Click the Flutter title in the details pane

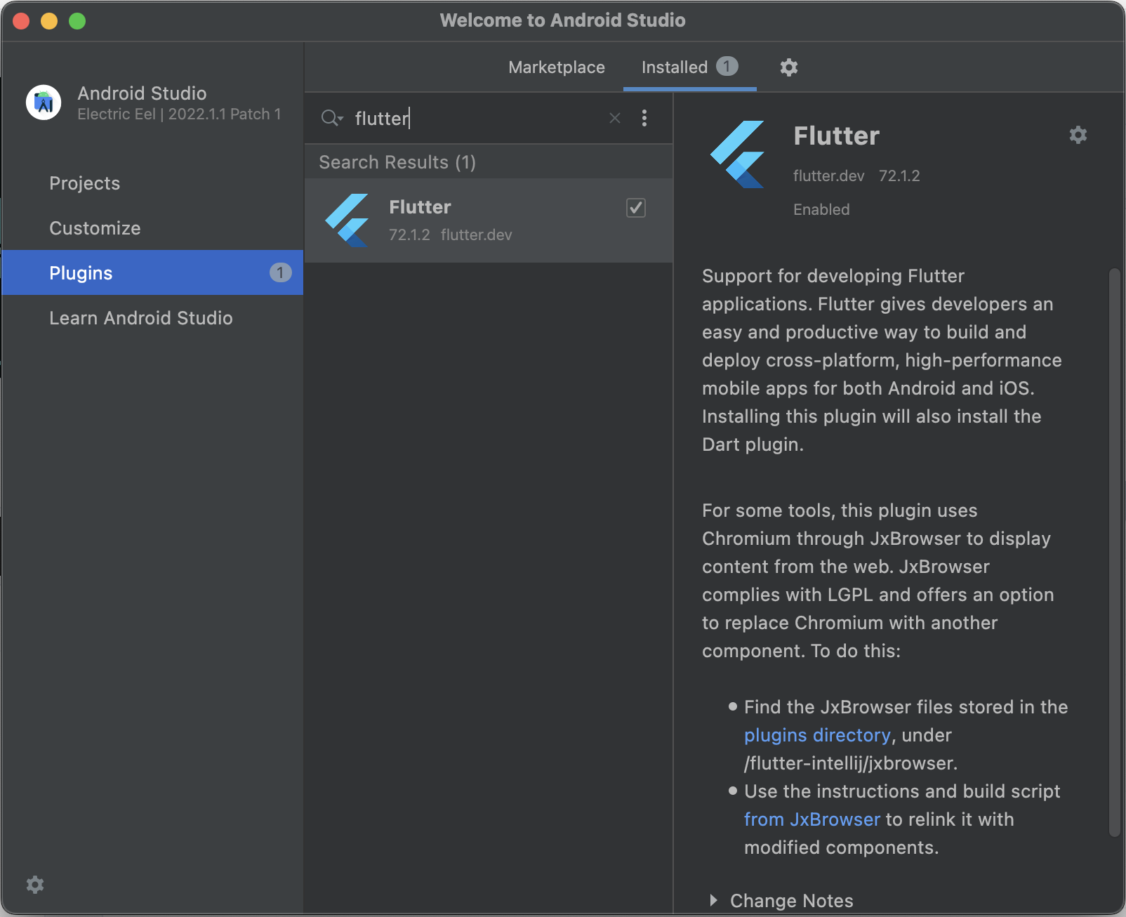tap(836, 136)
